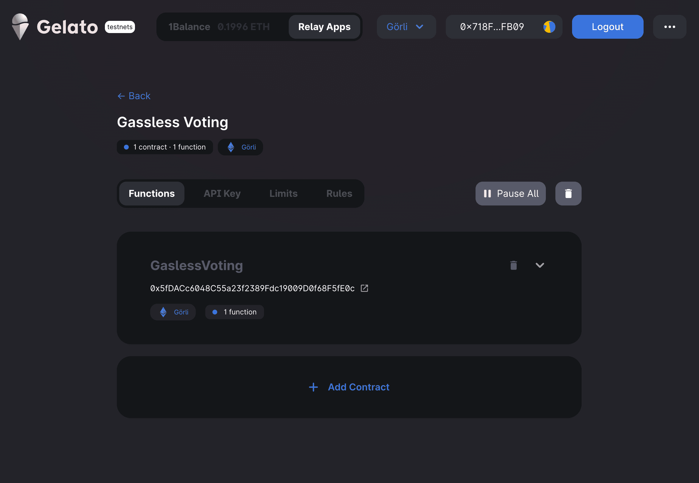Open the 1Balance section

tap(219, 27)
